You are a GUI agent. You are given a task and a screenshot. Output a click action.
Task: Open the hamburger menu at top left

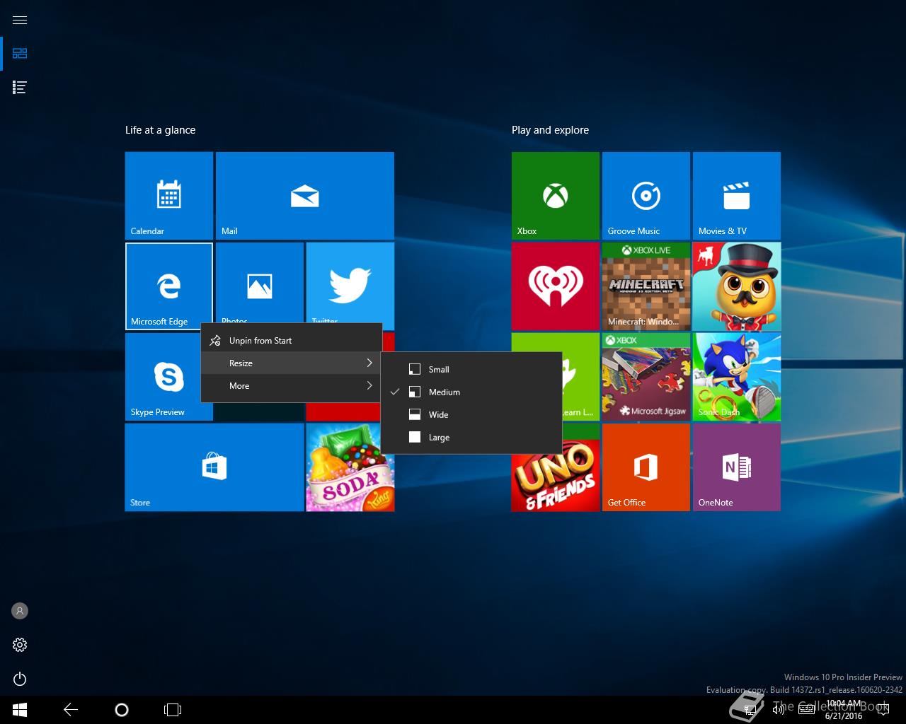pos(20,20)
